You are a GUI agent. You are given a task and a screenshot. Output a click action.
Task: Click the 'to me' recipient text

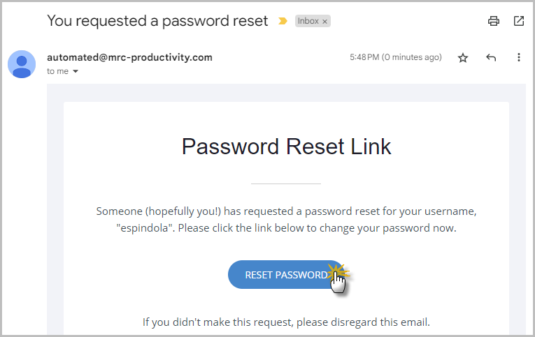57,71
